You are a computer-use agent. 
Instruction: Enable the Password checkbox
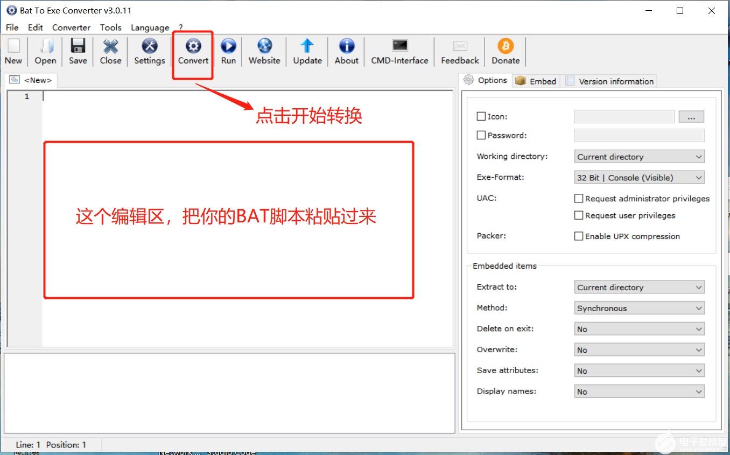point(481,135)
